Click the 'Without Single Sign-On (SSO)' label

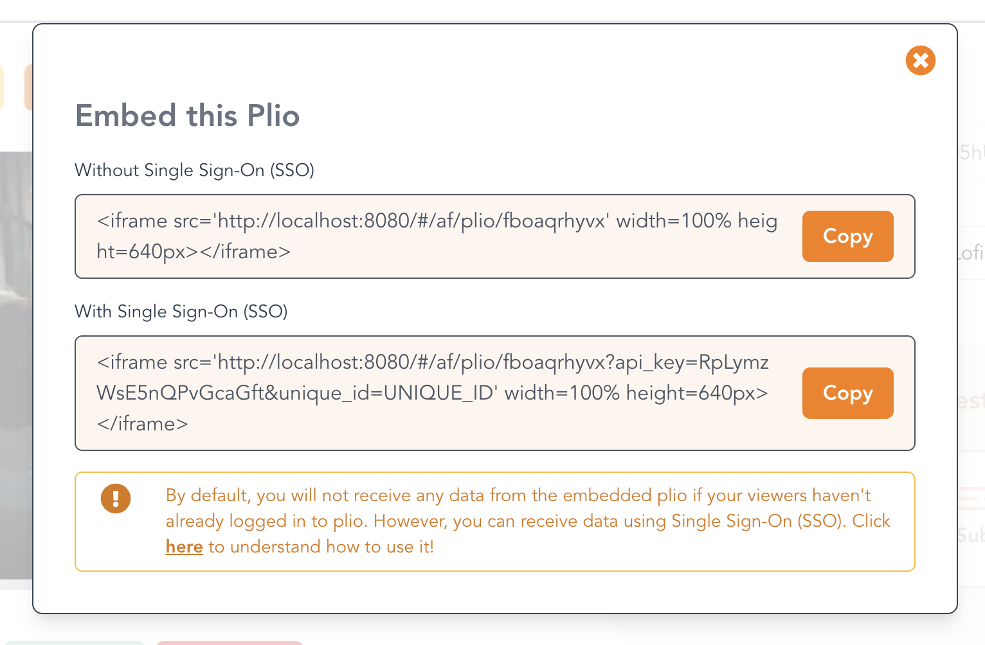click(194, 170)
